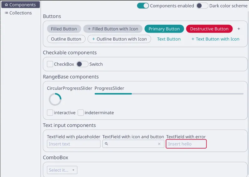Click the plus icon on Outline Button with Icon

[x=94, y=39]
